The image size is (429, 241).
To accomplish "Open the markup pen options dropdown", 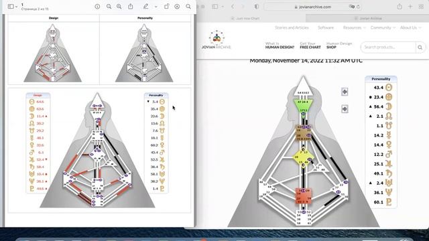I will [156, 7].
